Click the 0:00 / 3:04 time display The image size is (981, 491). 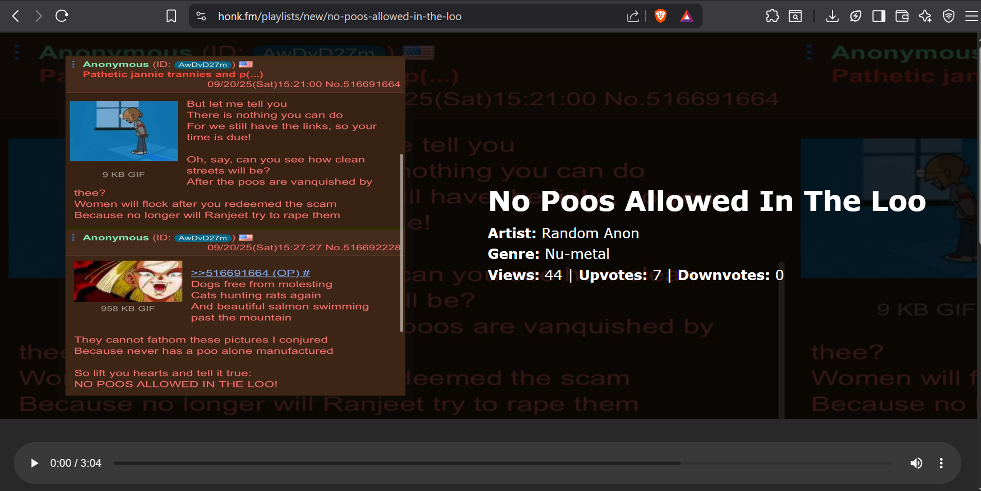pyautogui.click(x=76, y=463)
